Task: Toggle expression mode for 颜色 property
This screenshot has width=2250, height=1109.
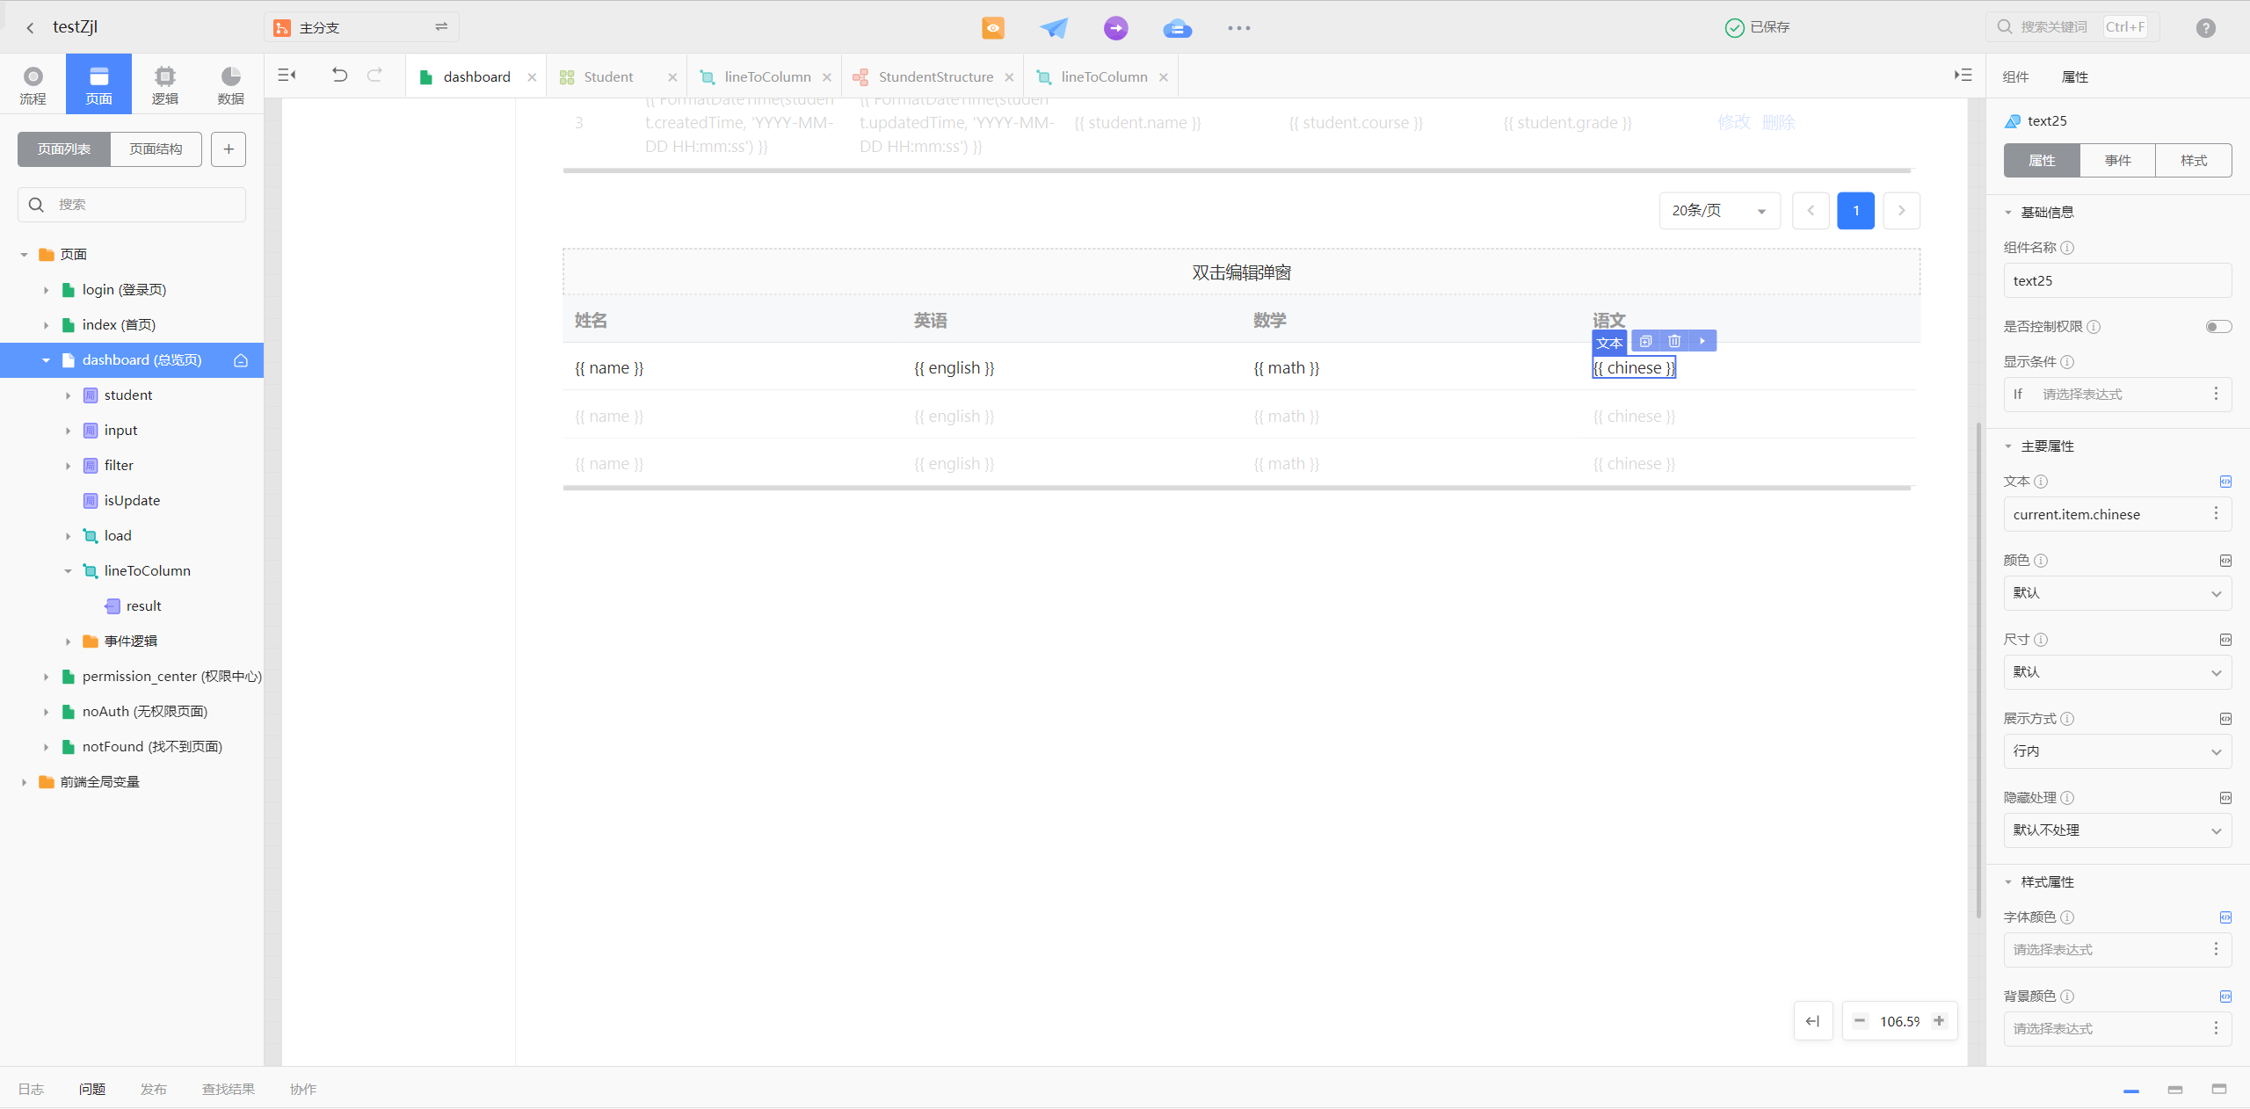Action: pyautogui.click(x=2225, y=561)
